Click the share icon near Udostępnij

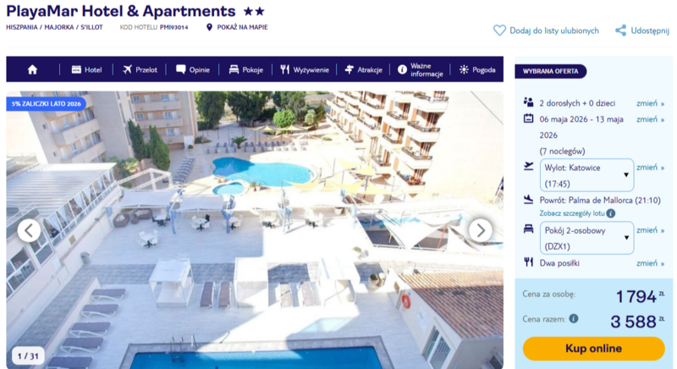(621, 30)
